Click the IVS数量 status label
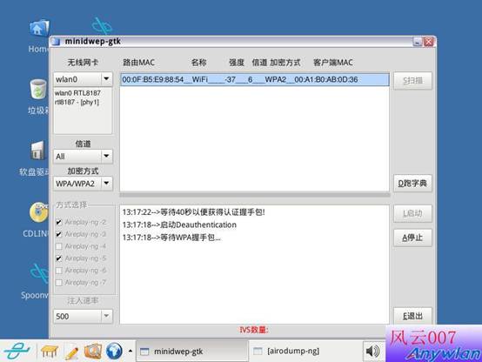This screenshot has height=362, width=482. [x=254, y=330]
